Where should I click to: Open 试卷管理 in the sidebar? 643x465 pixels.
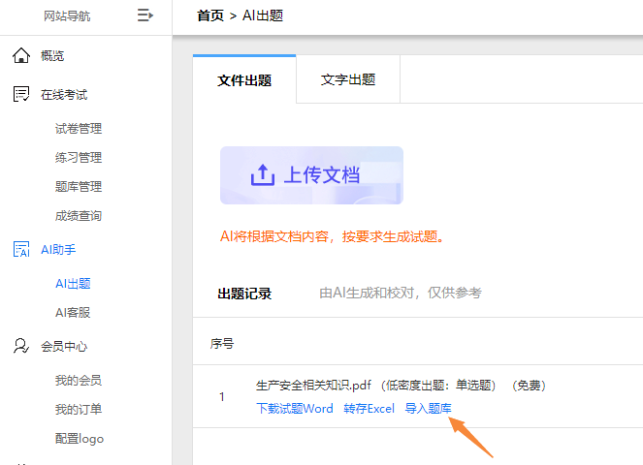(79, 129)
